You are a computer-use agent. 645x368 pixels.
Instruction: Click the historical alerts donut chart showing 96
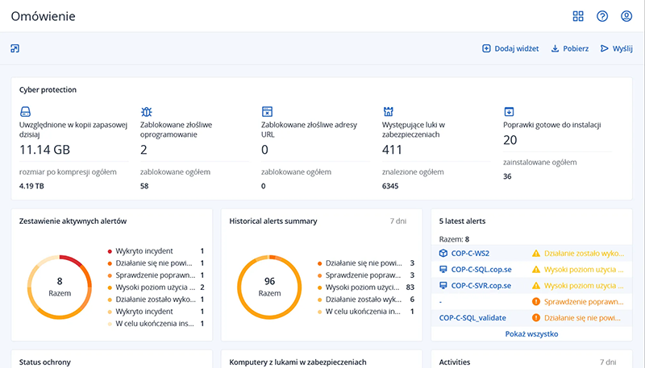coord(269,287)
